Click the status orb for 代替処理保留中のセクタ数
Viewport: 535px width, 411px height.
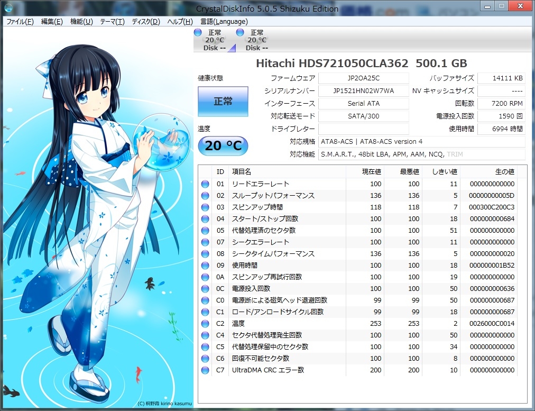pos(205,346)
